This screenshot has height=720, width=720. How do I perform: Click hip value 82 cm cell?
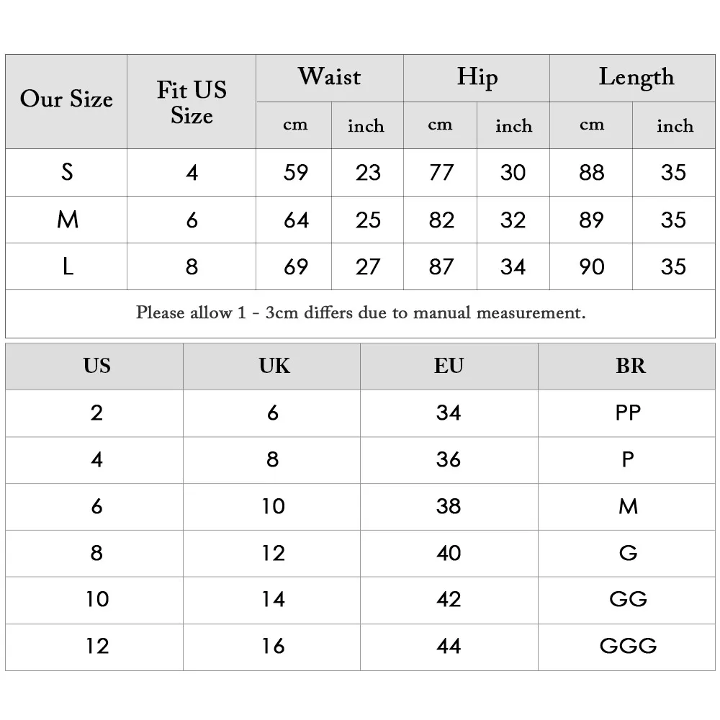pyautogui.click(x=441, y=220)
